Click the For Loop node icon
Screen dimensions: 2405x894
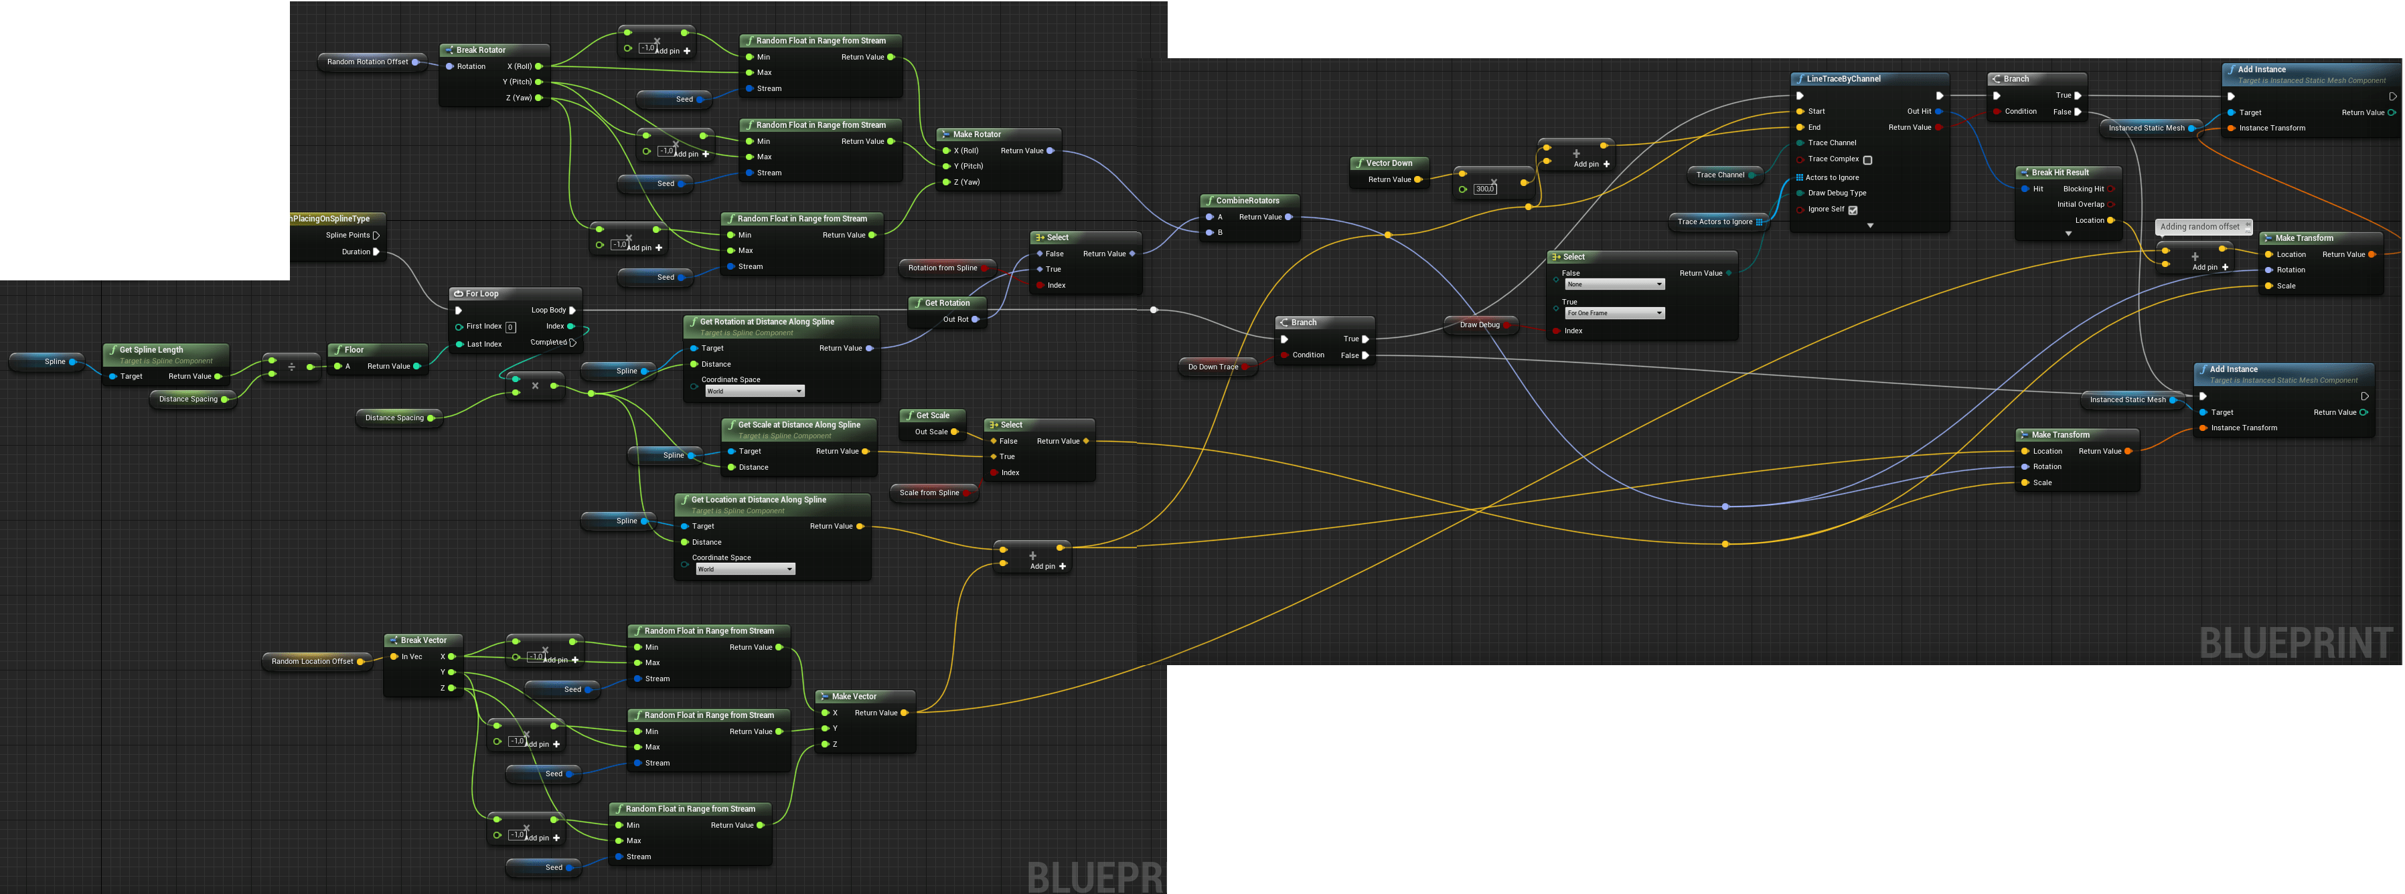click(x=459, y=293)
